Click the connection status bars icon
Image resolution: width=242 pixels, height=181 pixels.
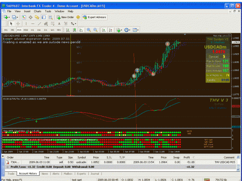click(207, 179)
